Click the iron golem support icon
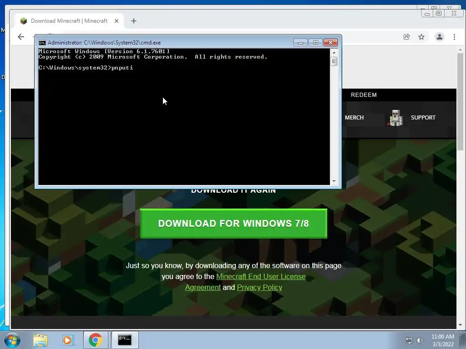 tap(395, 118)
